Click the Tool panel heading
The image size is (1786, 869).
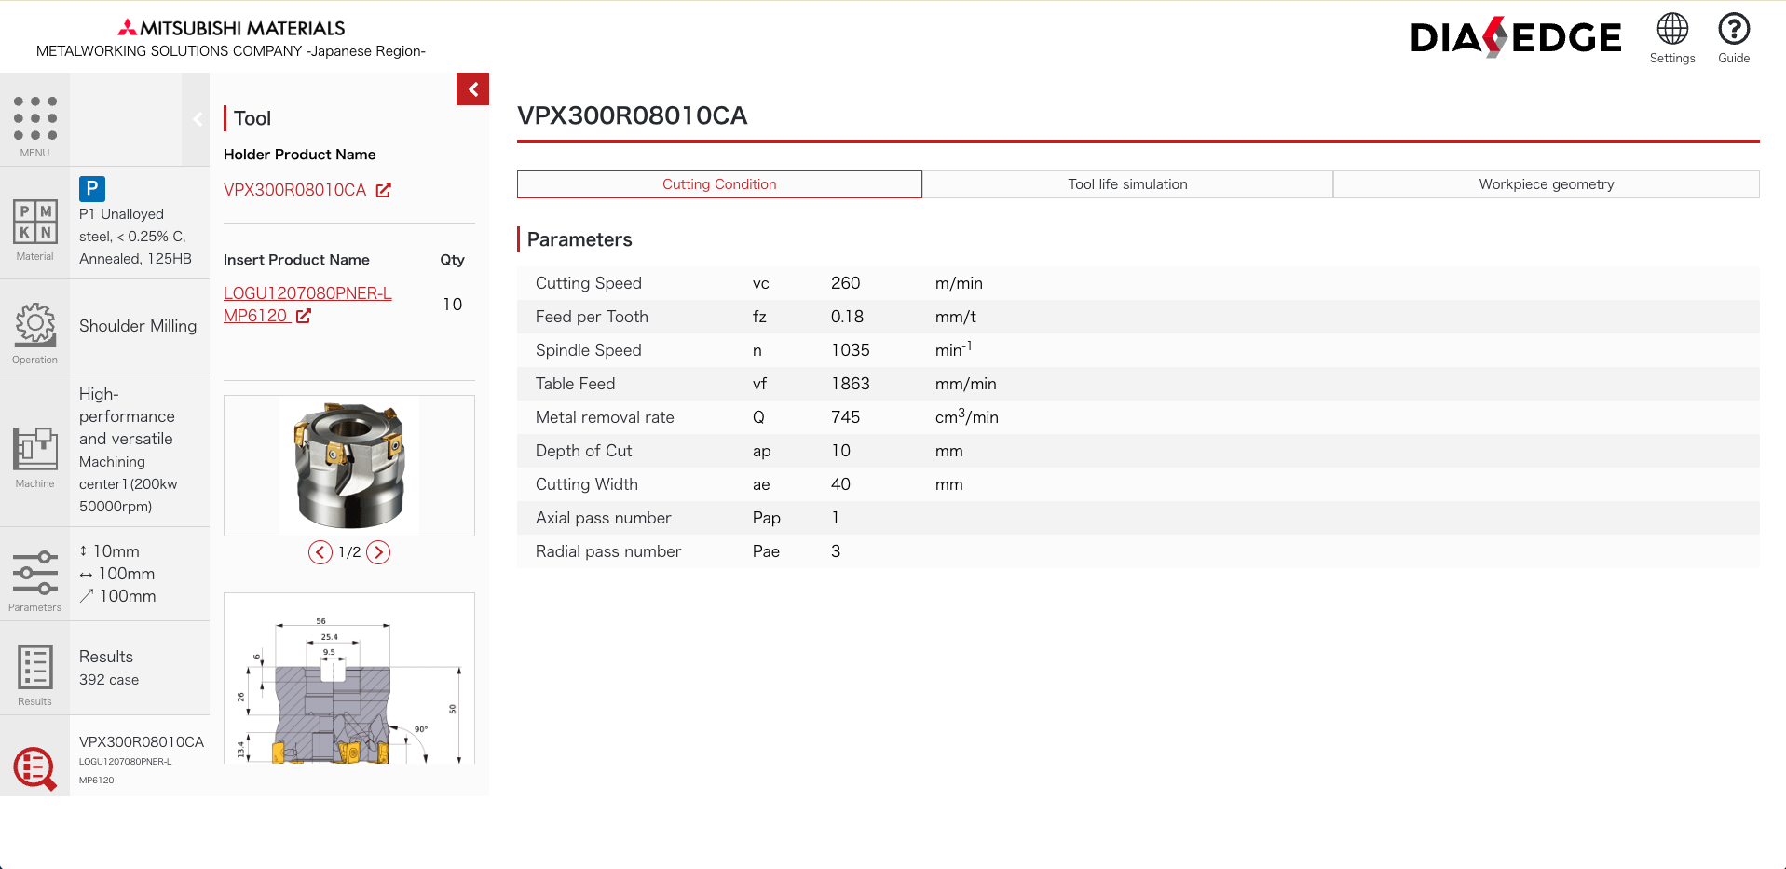point(252,118)
